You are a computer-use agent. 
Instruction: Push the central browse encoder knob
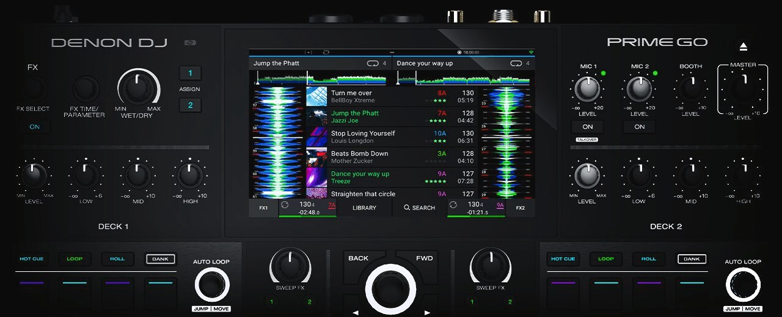pyautogui.click(x=391, y=290)
